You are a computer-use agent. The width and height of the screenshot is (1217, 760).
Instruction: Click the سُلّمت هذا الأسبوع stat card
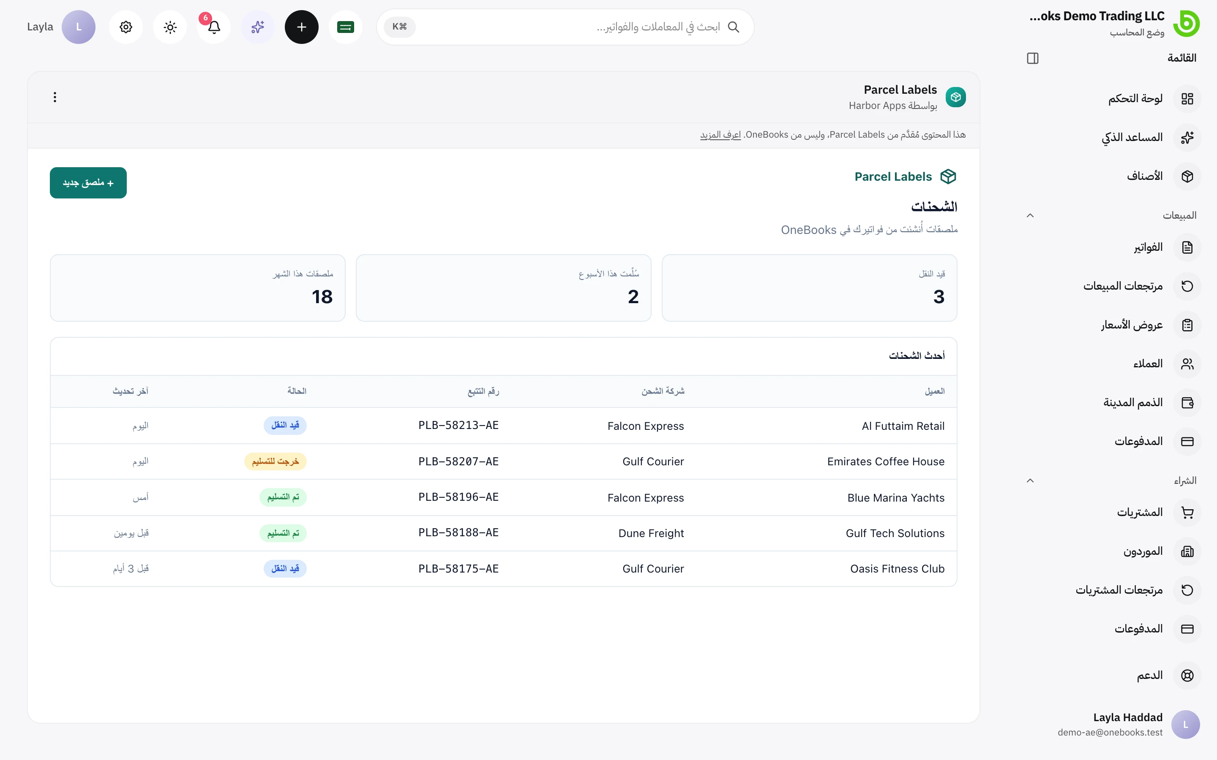pyautogui.click(x=503, y=288)
